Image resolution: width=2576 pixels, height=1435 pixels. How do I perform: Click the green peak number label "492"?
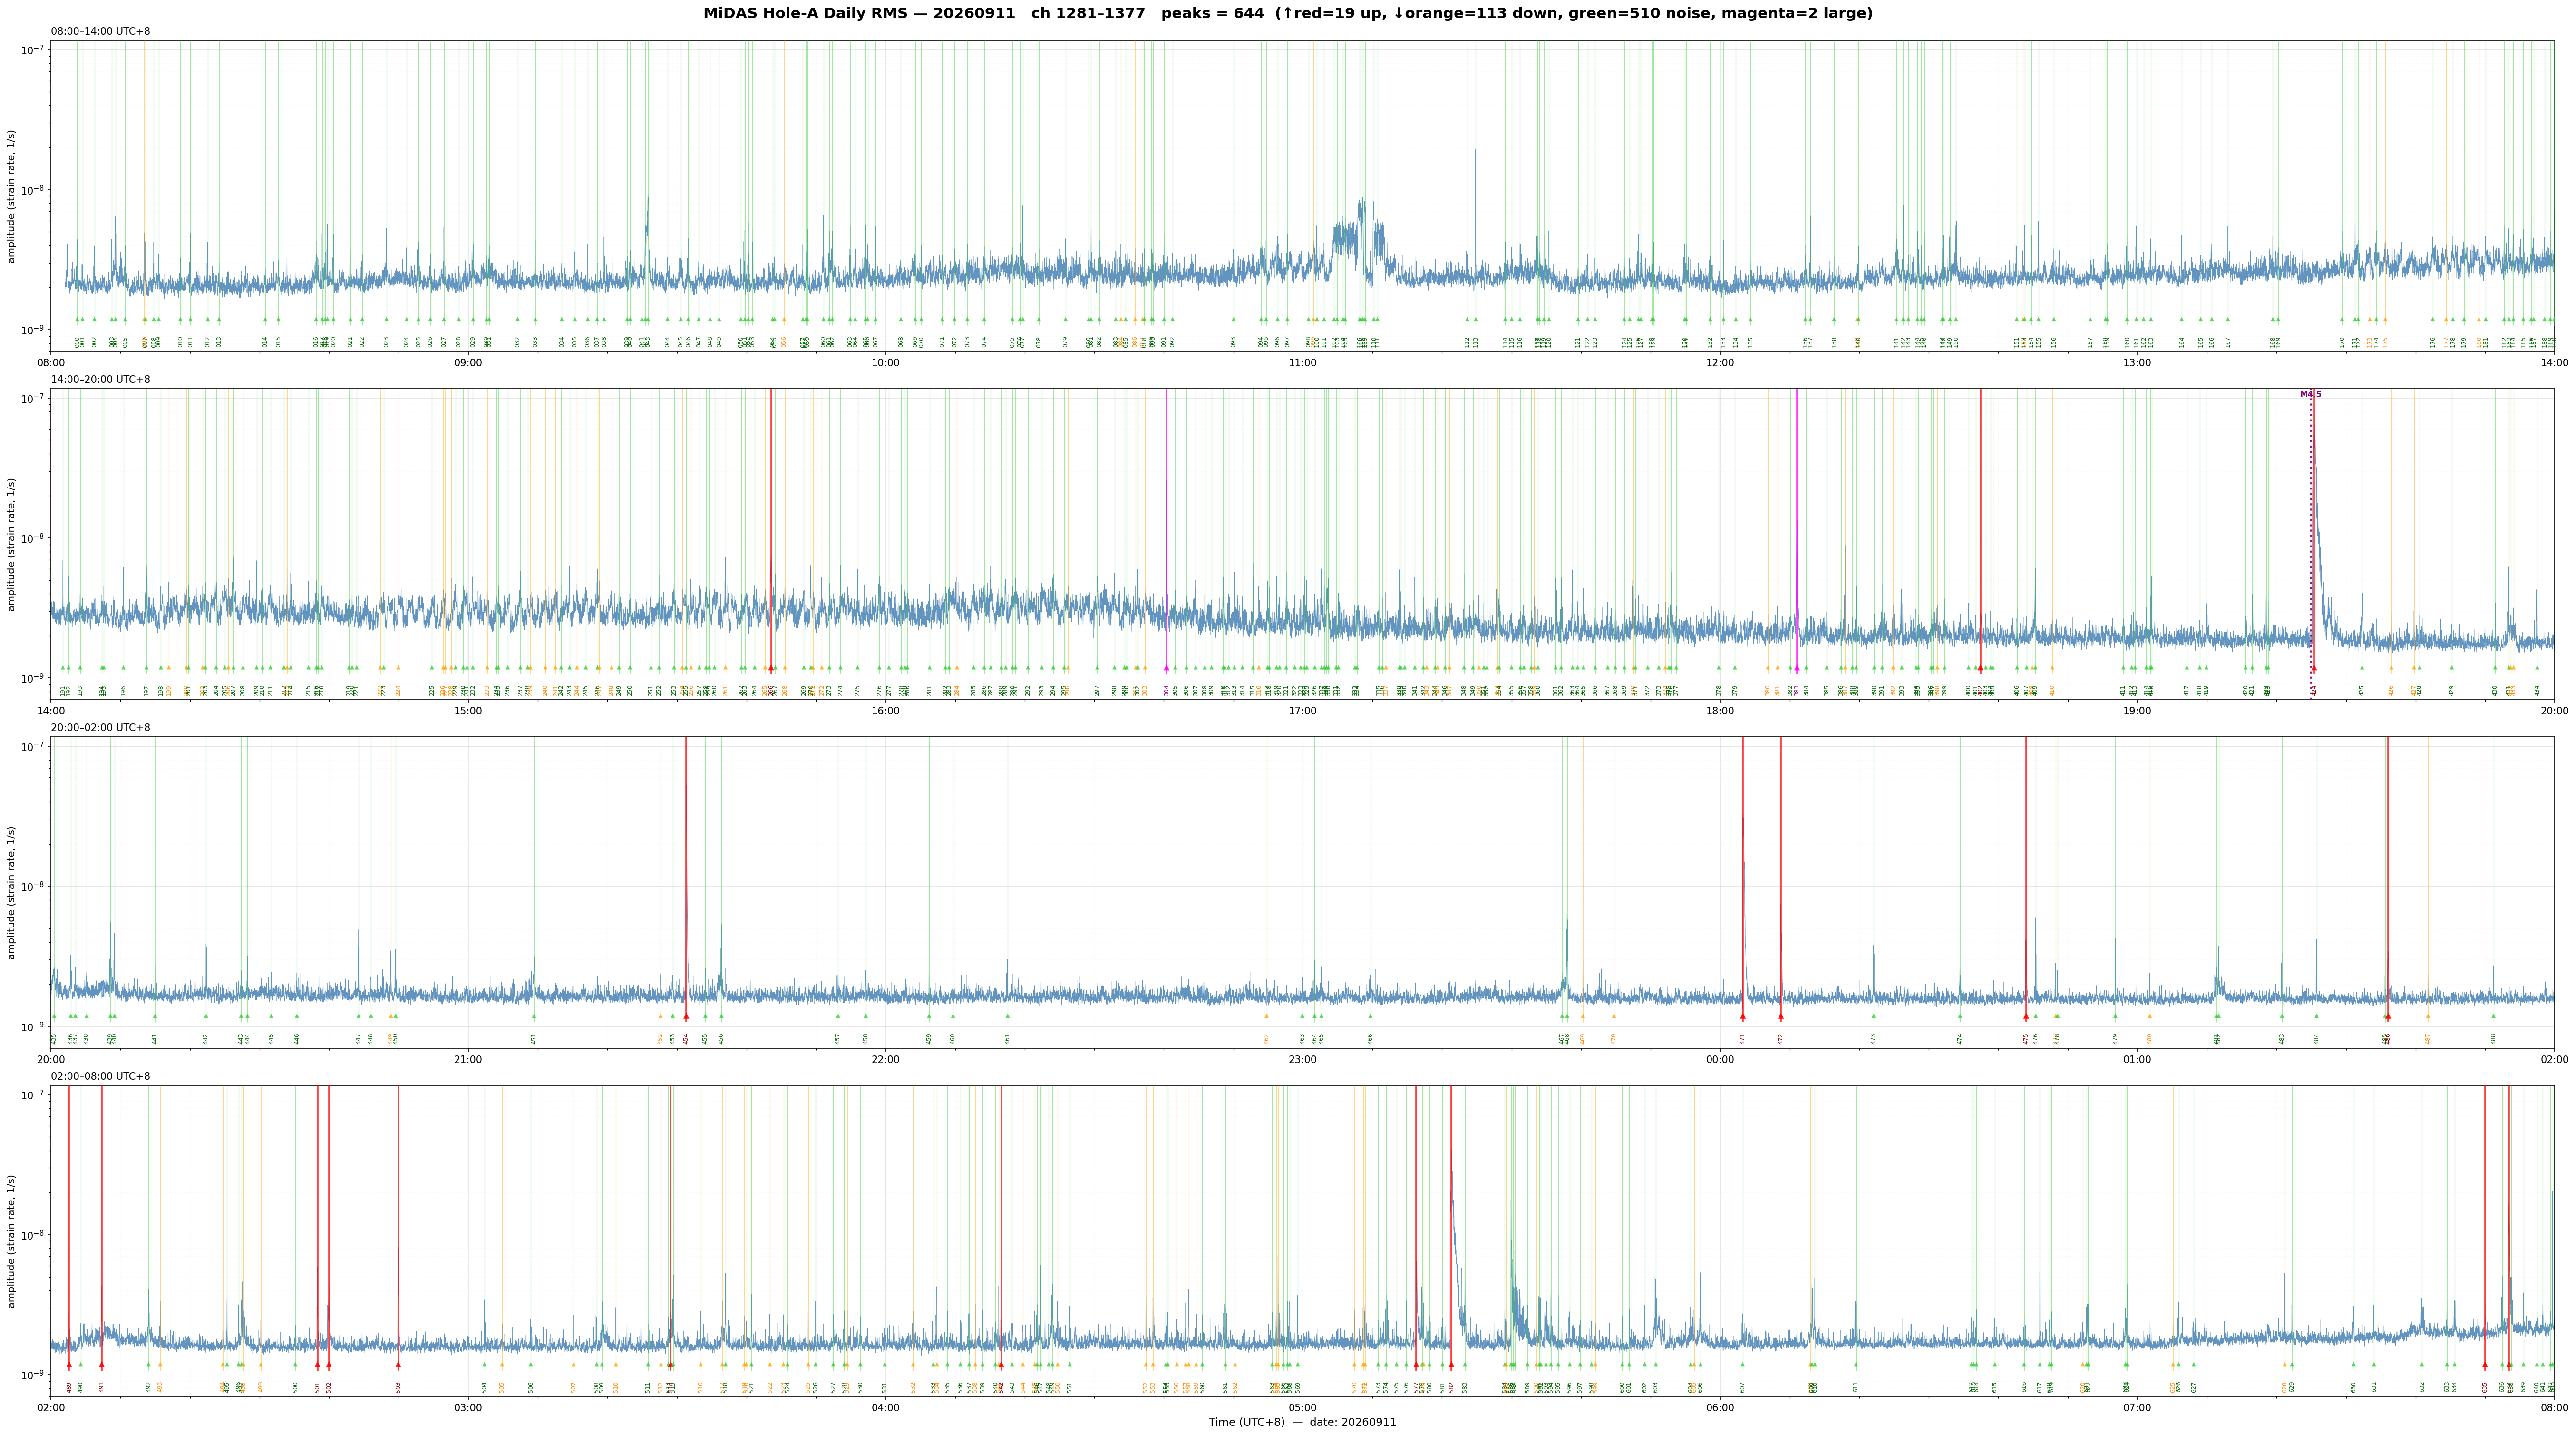click(x=149, y=1388)
